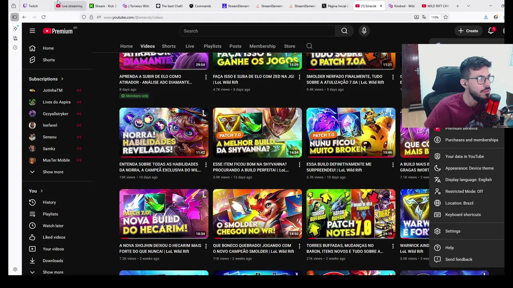This screenshot has width=513, height=288.
Task: Open Watch later list
Action: pos(57,226)
